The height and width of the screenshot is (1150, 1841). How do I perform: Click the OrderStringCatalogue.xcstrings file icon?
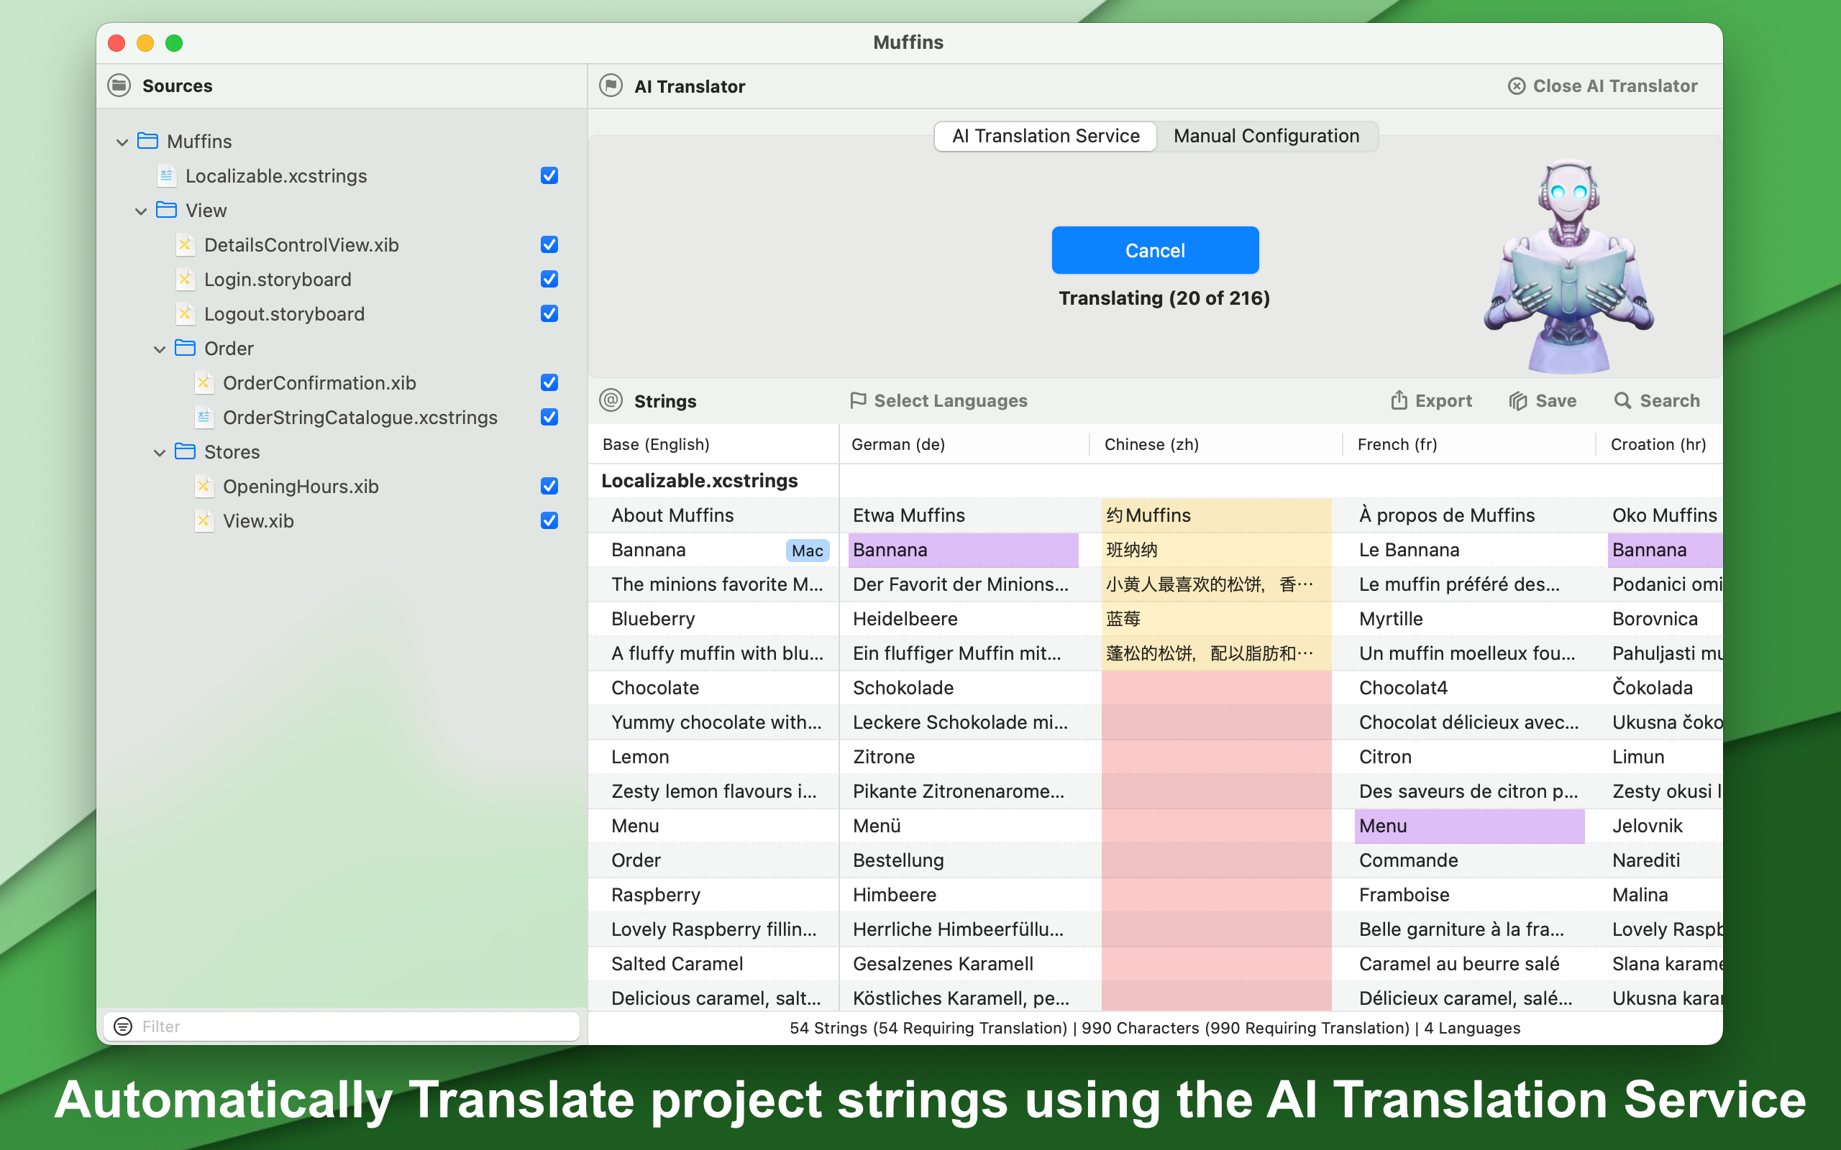(x=204, y=417)
